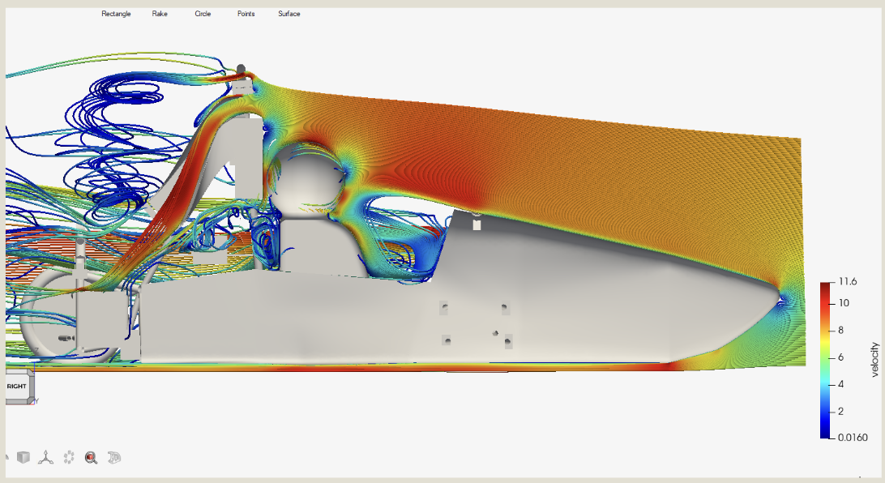Toggle the orientation axes icon
Viewport: 885px width, 483px height.
pyautogui.click(x=45, y=457)
